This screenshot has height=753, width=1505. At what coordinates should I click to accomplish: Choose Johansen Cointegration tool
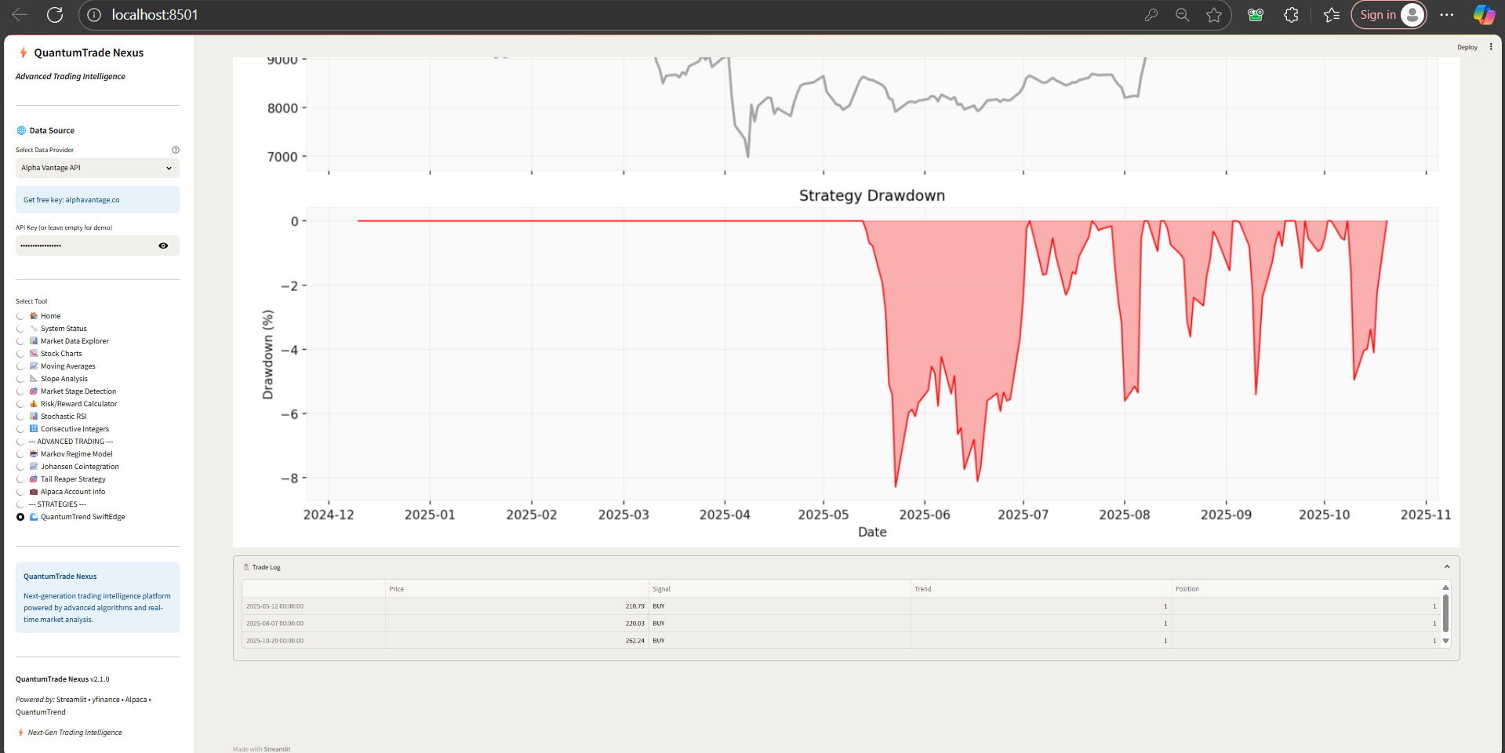pos(20,467)
